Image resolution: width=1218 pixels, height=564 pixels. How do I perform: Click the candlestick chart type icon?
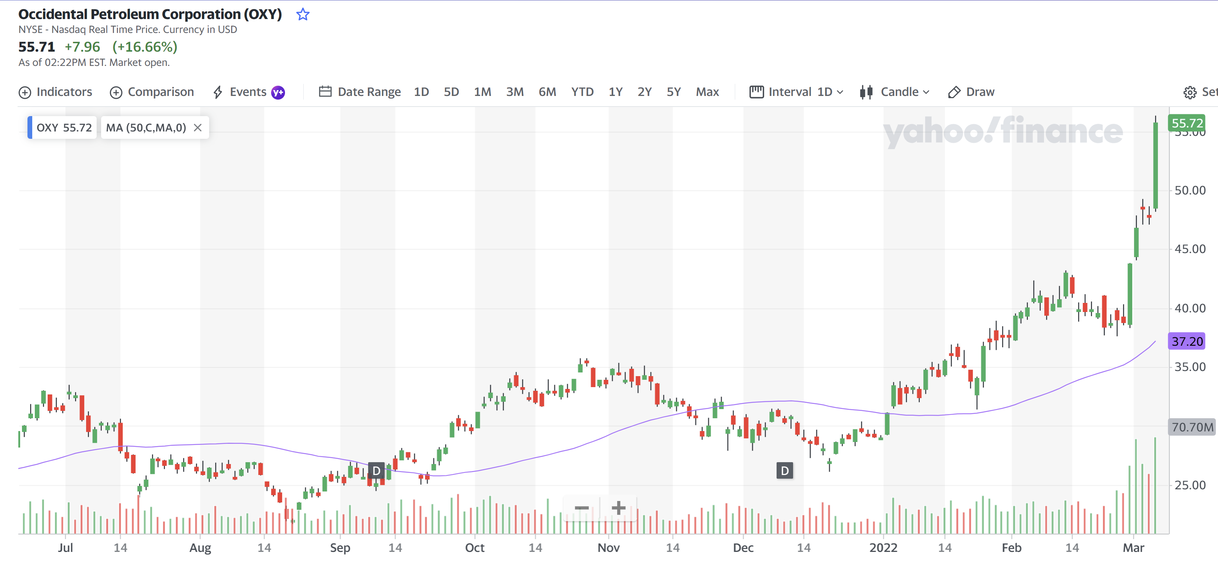pyautogui.click(x=866, y=92)
